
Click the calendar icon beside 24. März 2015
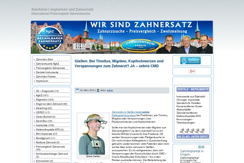point(77,90)
